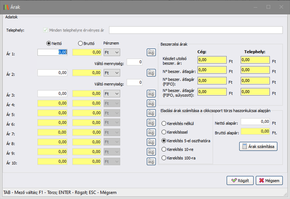
Task: Click the icon button beside Ár 3 row
Action: coord(151,93)
